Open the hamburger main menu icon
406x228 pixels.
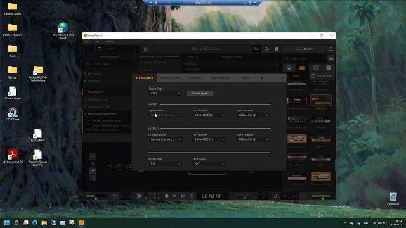331,49
